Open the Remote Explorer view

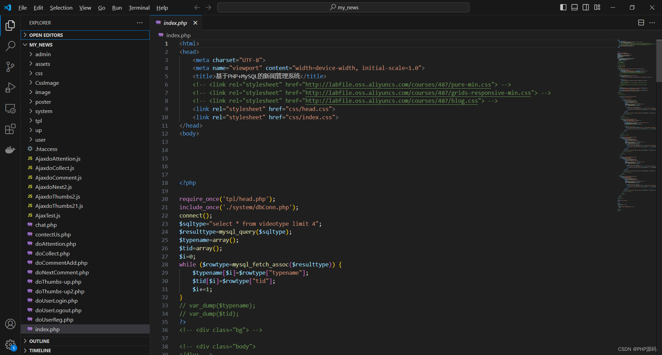10,109
